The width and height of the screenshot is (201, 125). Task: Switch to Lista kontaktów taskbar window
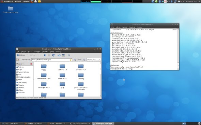tap(12, 123)
